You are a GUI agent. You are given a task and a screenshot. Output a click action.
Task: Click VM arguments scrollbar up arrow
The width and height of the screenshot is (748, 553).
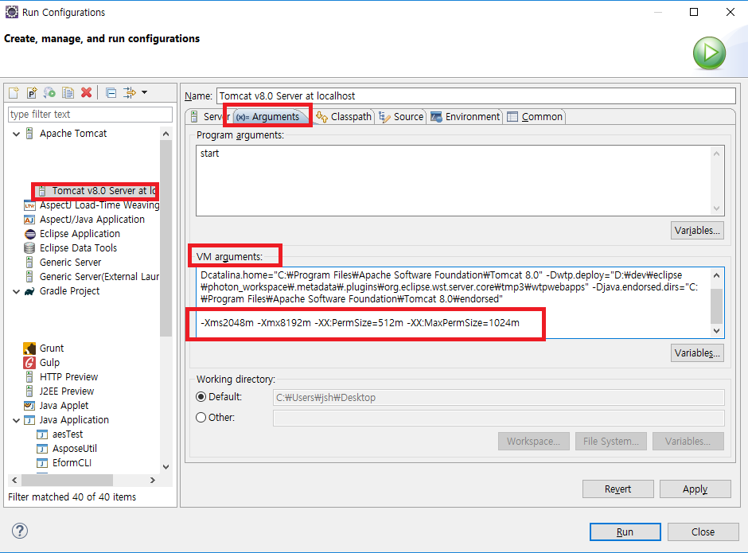(716, 275)
